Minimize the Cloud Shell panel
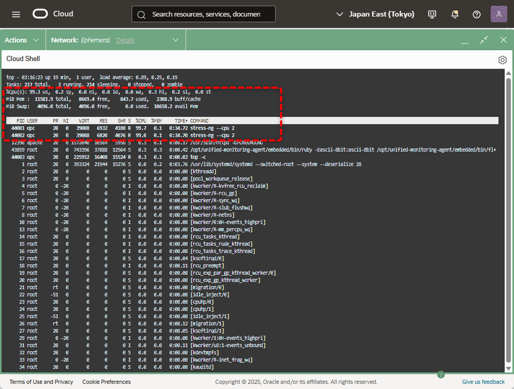Viewport: 514px width, 389px height. click(465, 40)
